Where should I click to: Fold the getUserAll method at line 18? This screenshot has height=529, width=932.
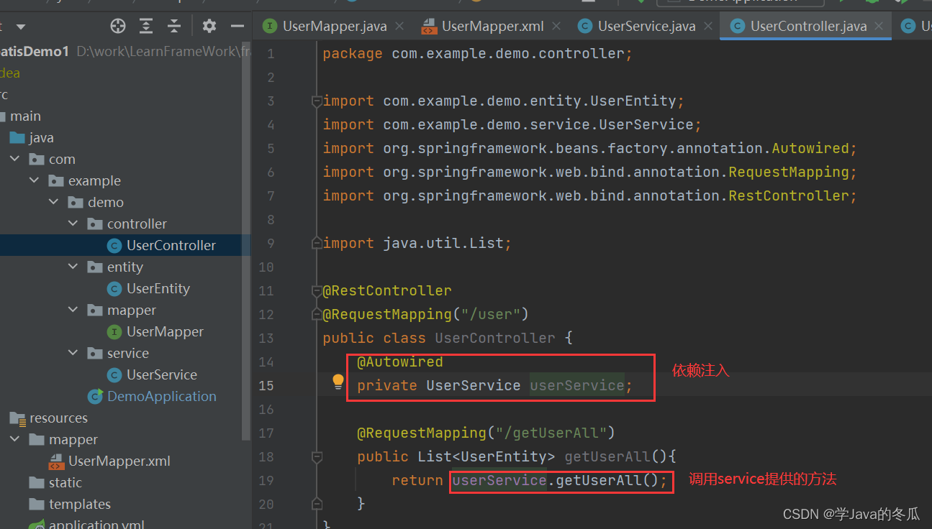click(316, 456)
